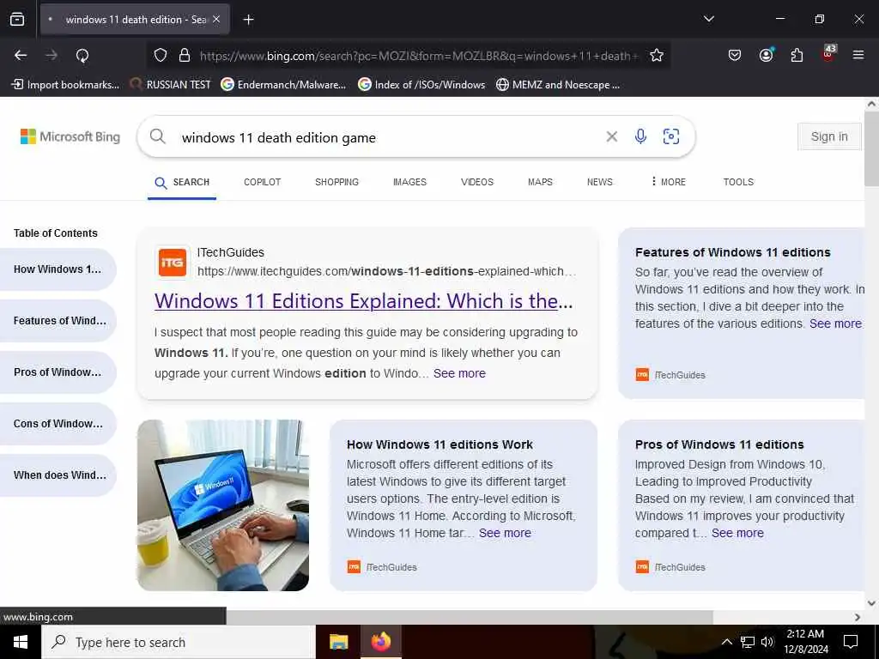Open Import bookmarks bookmark item

tap(66, 85)
